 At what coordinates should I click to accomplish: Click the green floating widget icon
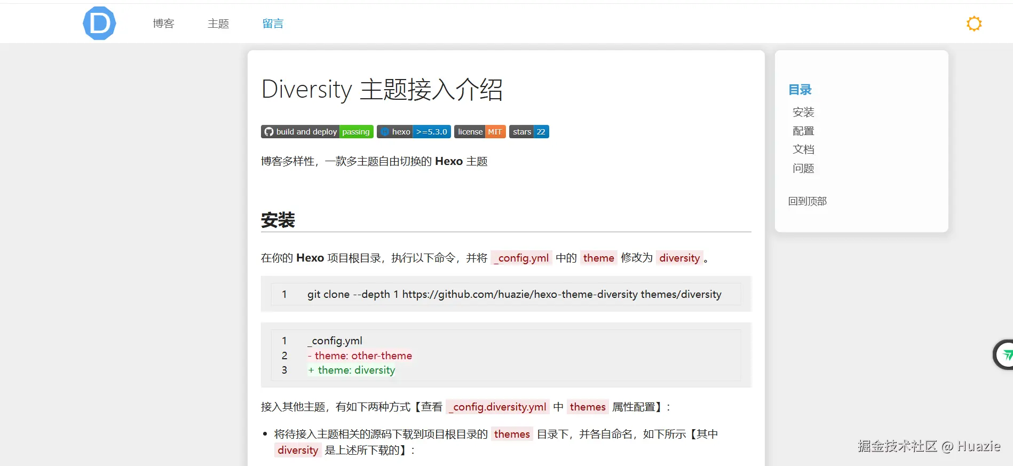1006,354
